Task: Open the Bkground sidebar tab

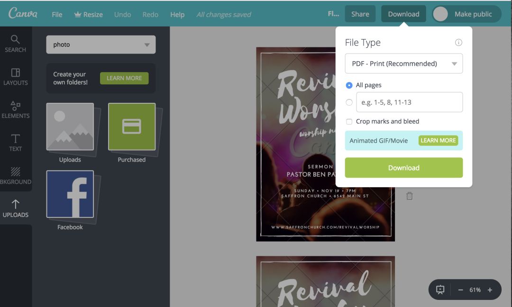Action: [15, 176]
